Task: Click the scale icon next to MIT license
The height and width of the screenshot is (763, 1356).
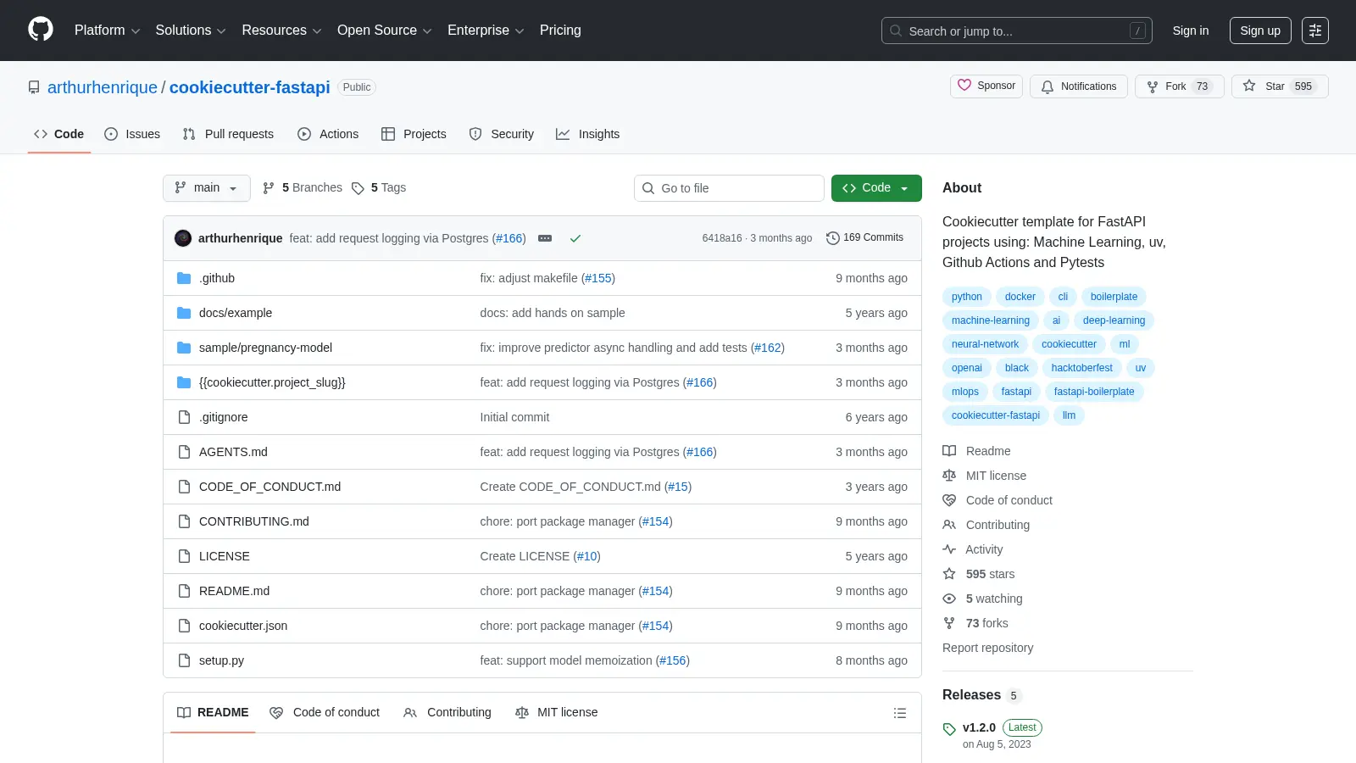Action: (x=949, y=476)
